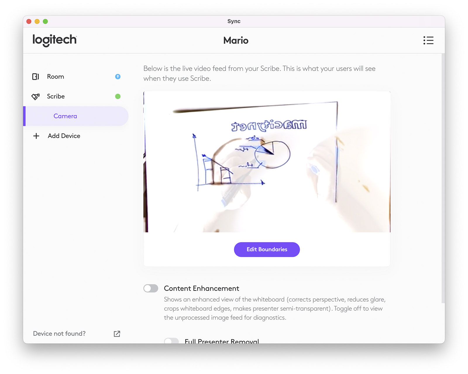Select the Room item in the sidebar
Screen dimensions: 468x374
[76, 77]
